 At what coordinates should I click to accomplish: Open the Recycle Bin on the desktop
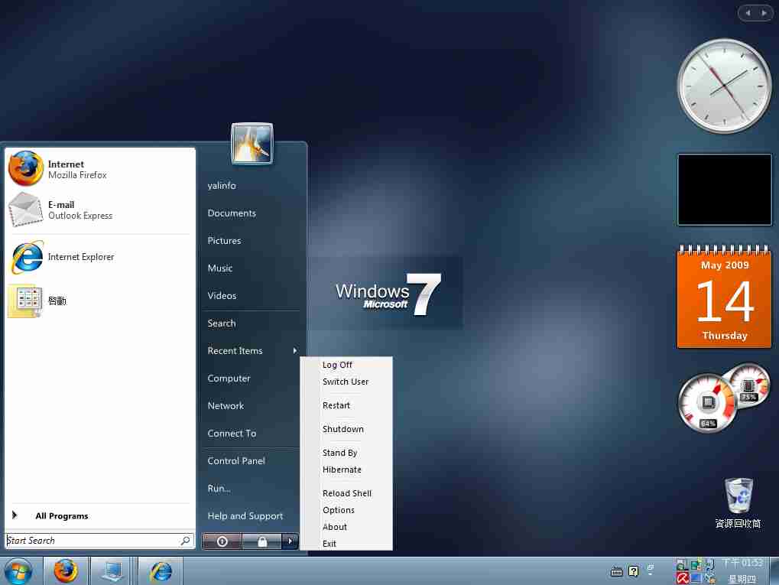736,493
